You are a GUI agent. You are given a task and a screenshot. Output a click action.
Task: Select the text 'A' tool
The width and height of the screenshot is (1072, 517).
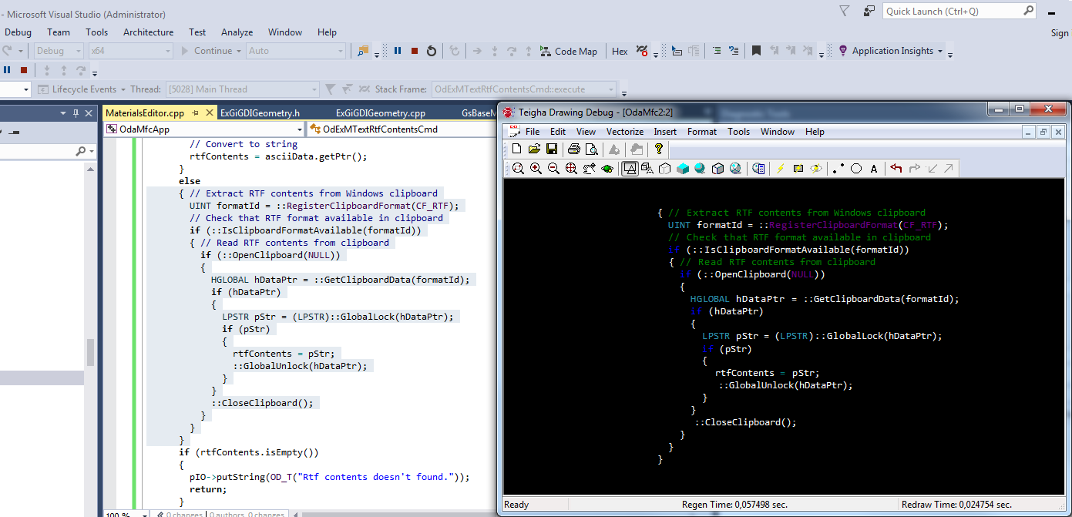874,169
